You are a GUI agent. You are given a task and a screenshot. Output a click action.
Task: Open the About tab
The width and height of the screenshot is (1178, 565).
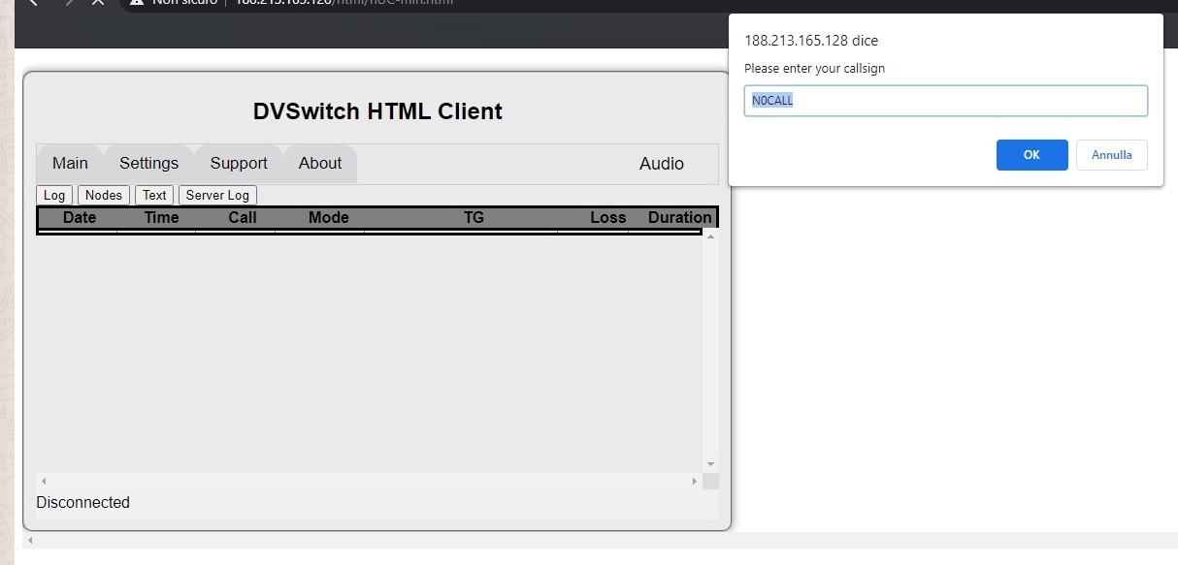point(318,163)
